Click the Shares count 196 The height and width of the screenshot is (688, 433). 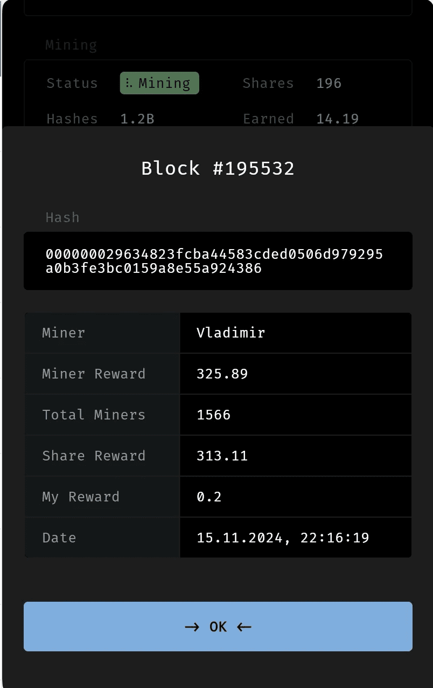329,83
